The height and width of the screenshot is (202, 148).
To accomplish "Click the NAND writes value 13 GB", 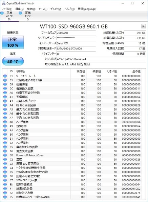I will 135,43.
